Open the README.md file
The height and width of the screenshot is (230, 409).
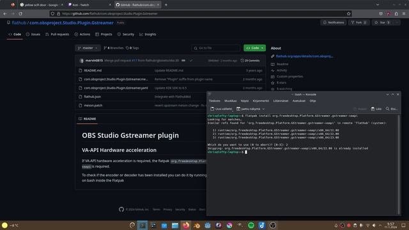coord(93,70)
